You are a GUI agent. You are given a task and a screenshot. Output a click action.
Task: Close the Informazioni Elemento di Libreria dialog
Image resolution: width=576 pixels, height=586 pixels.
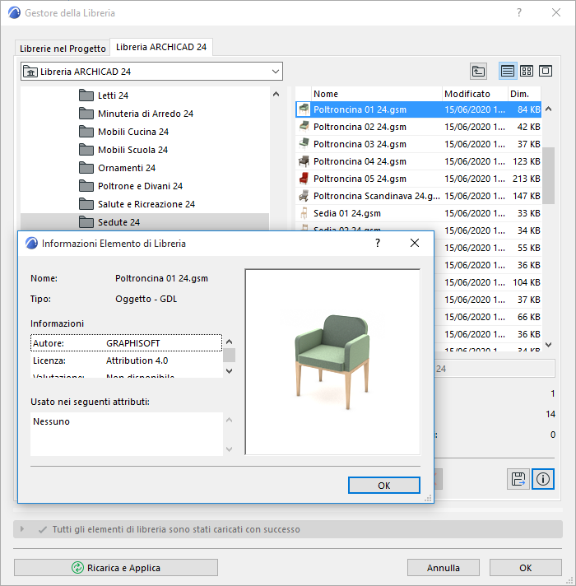click(414, 243)
